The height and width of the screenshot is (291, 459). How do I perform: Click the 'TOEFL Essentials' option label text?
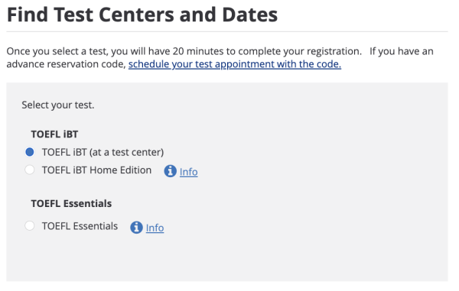80,226
